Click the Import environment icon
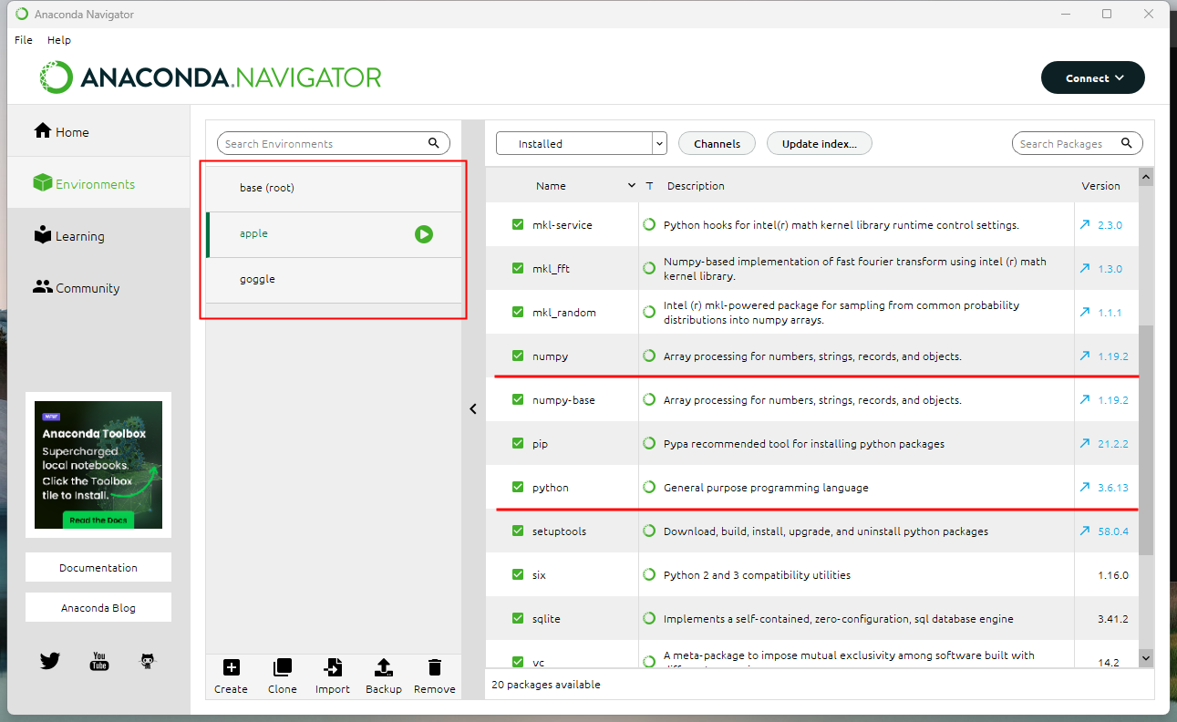The width and height of the screenshot is (1177, 722). (333, 667)
